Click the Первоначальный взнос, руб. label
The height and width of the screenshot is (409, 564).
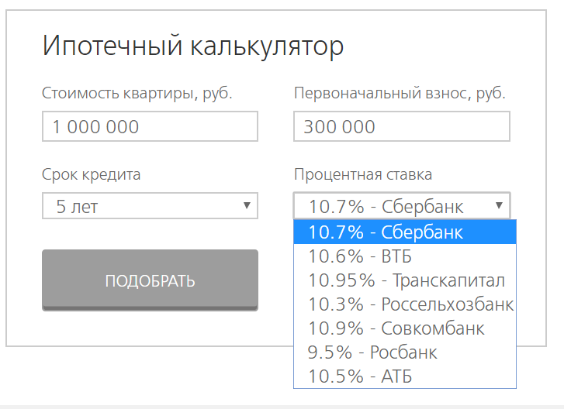[400, 93]
